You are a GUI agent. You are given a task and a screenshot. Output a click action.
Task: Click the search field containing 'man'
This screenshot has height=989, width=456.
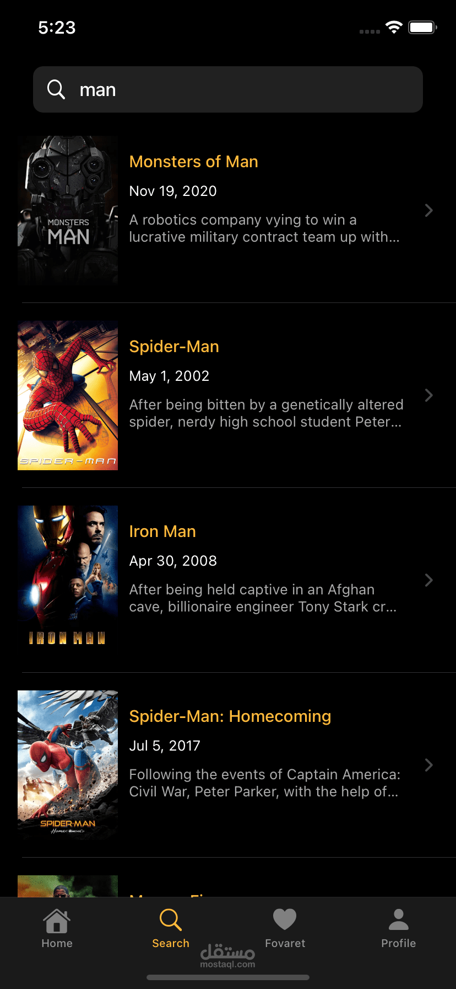coord(228,89)
